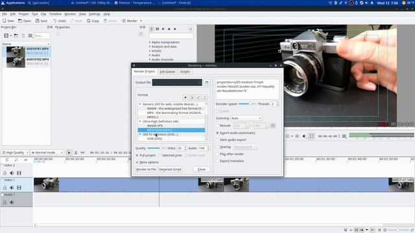Viewport: 415px width, 233px height.
Task: Adjust the Encoder speed slider
Action: [x=247, y=104]
